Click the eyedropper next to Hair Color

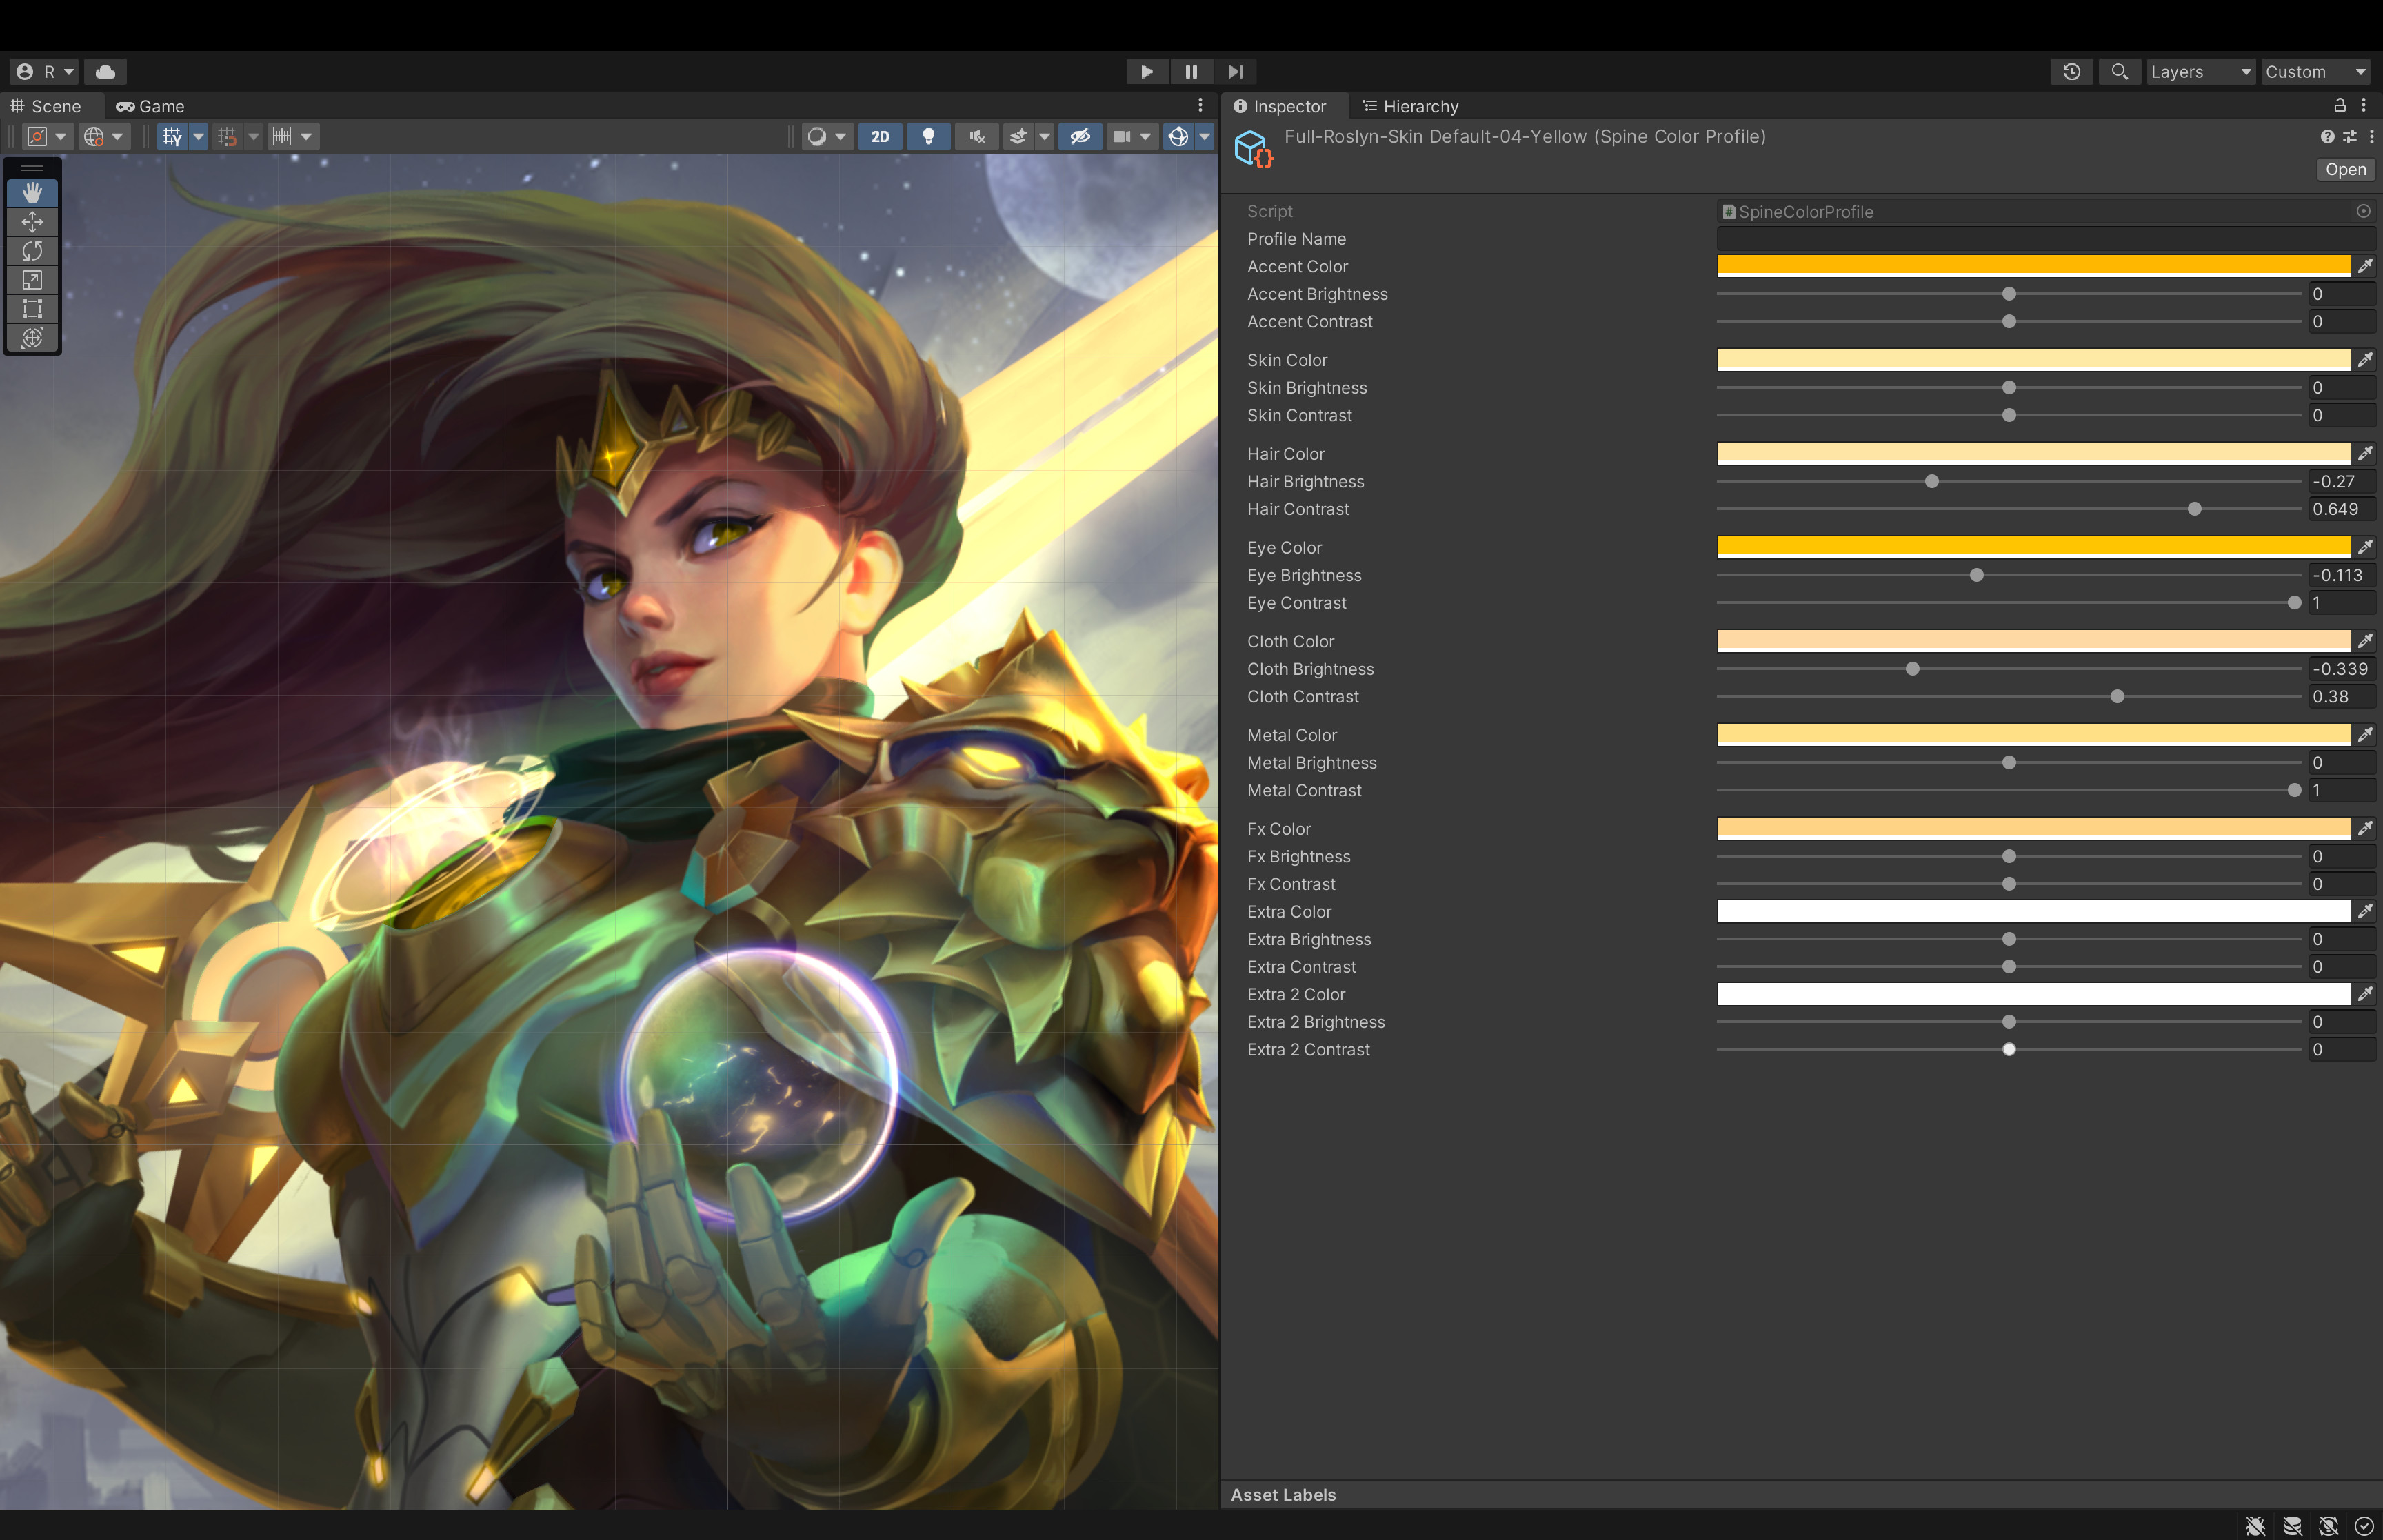pos(2365,454)
